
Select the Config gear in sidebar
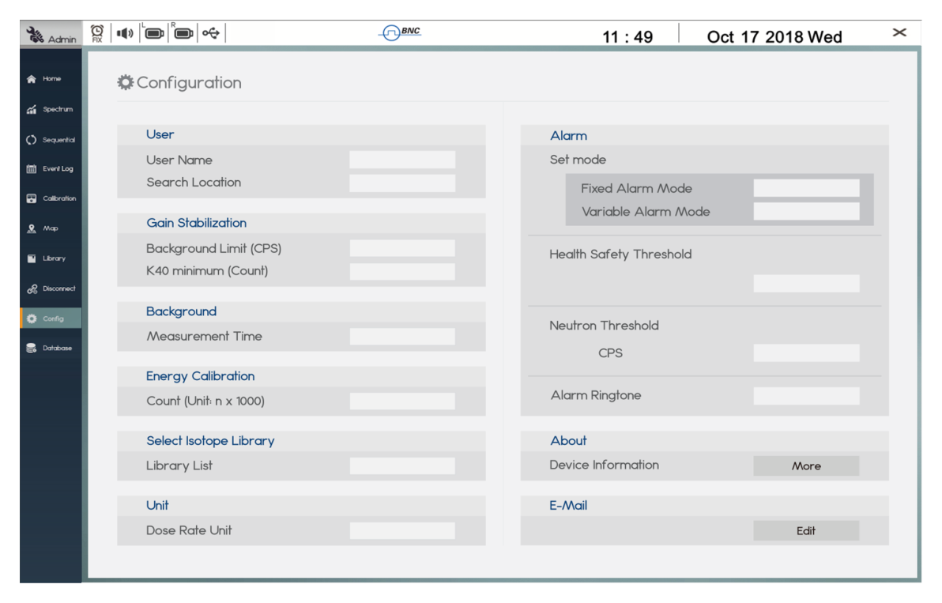[32, 318]
